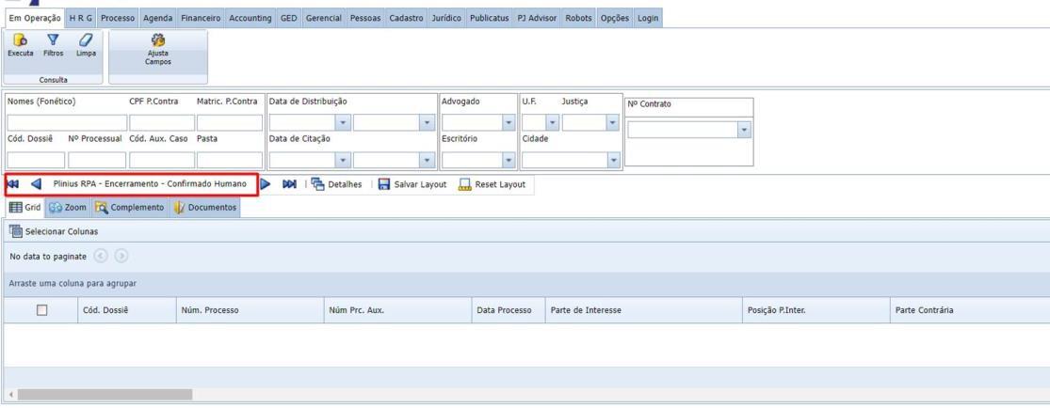Jump to last record arrow
Image resolution: width=1050 pixels, height=408 pixels.
tap(289, 184)
